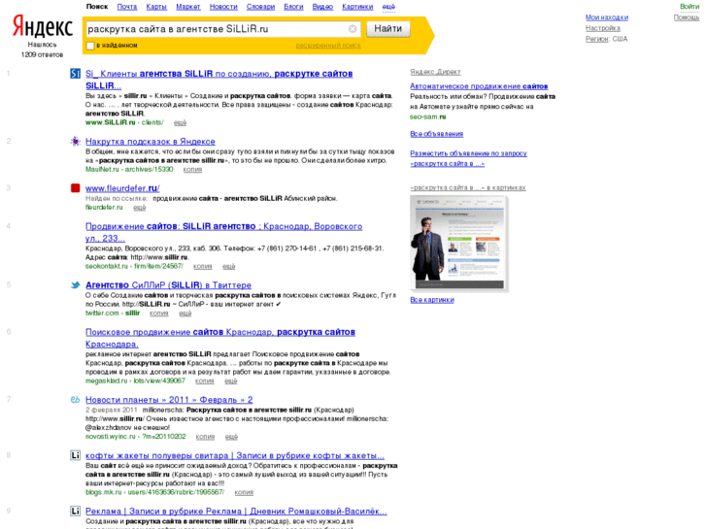Screen dimensions: 706x529
Task: Open the Яндекс.Директ link
Action: click(435, 72)
